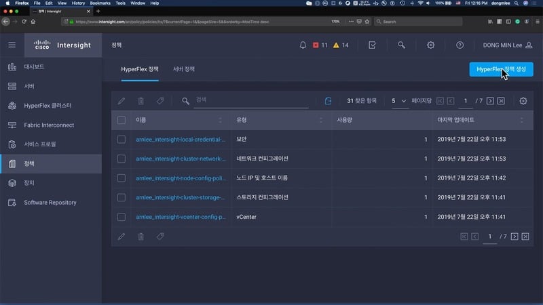This screenshot has height=305, width=543.
Task: Click the HyperFlex 정책 생성 button
Action: point(501,69)
